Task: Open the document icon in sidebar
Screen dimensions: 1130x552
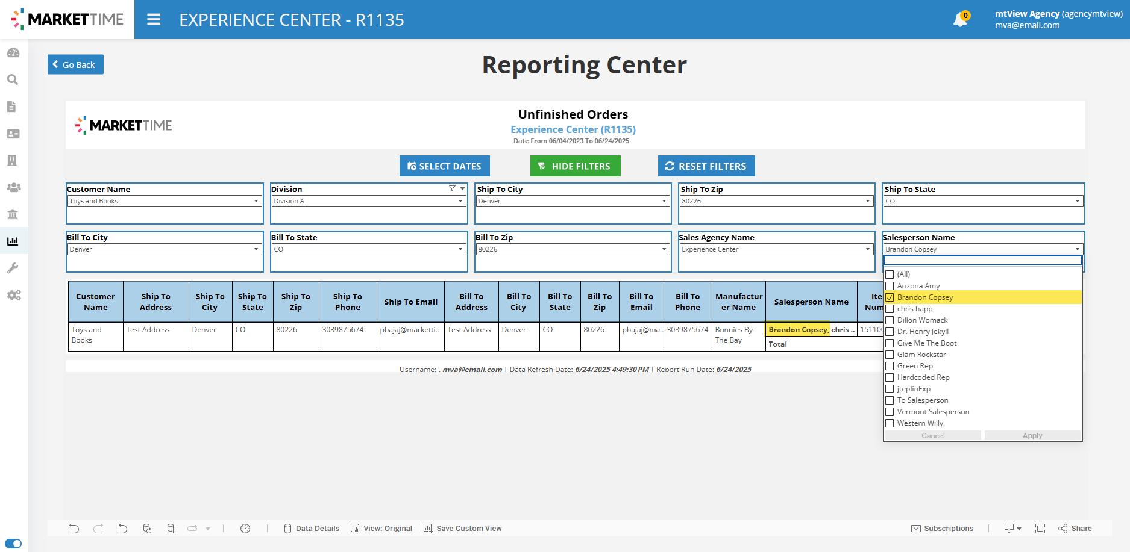Action: (11, 107)
